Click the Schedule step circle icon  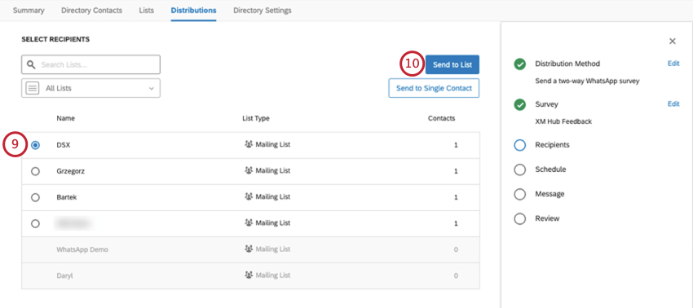pyautogui.click(x=520, y=169)
